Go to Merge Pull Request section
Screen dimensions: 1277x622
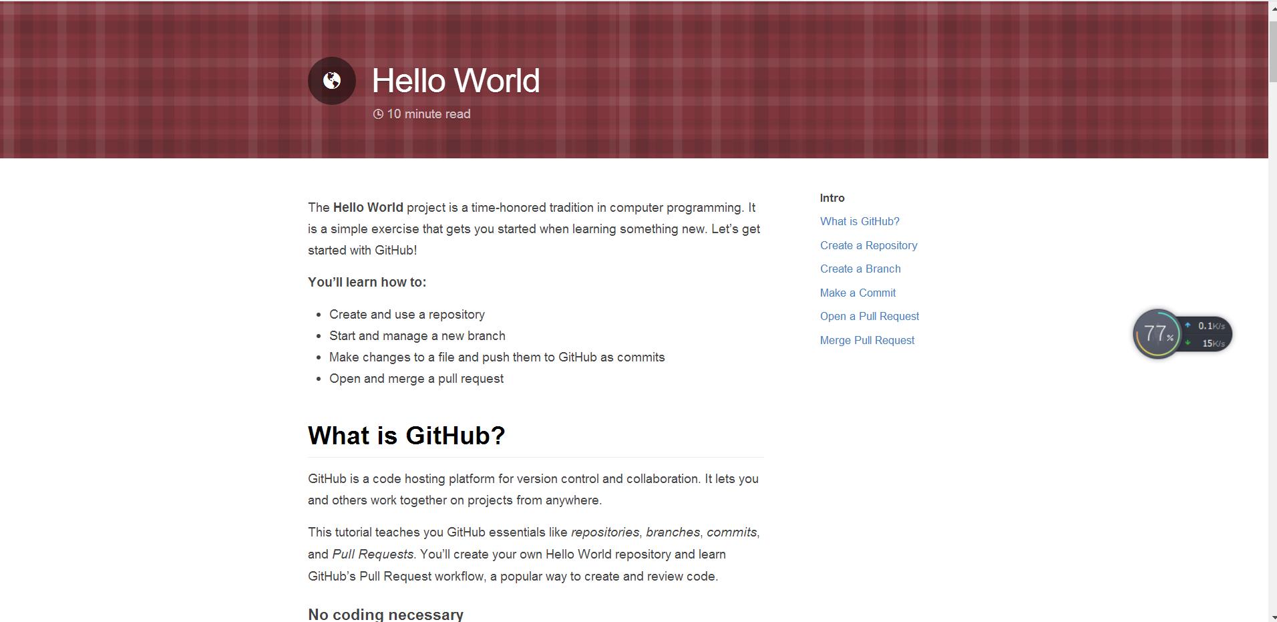click(867, 340)
